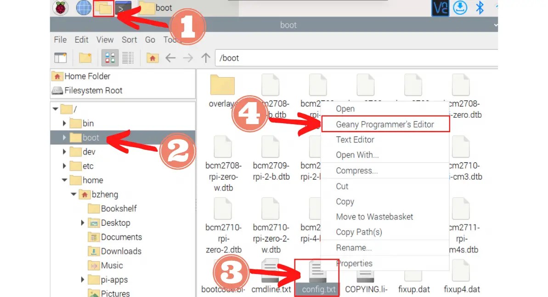Select Filesystem Root in places list

click(x=87, y=91)
